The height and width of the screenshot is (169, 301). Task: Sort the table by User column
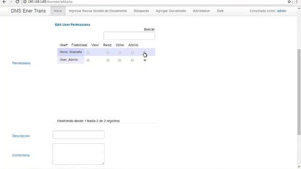(x=63, y=45)
